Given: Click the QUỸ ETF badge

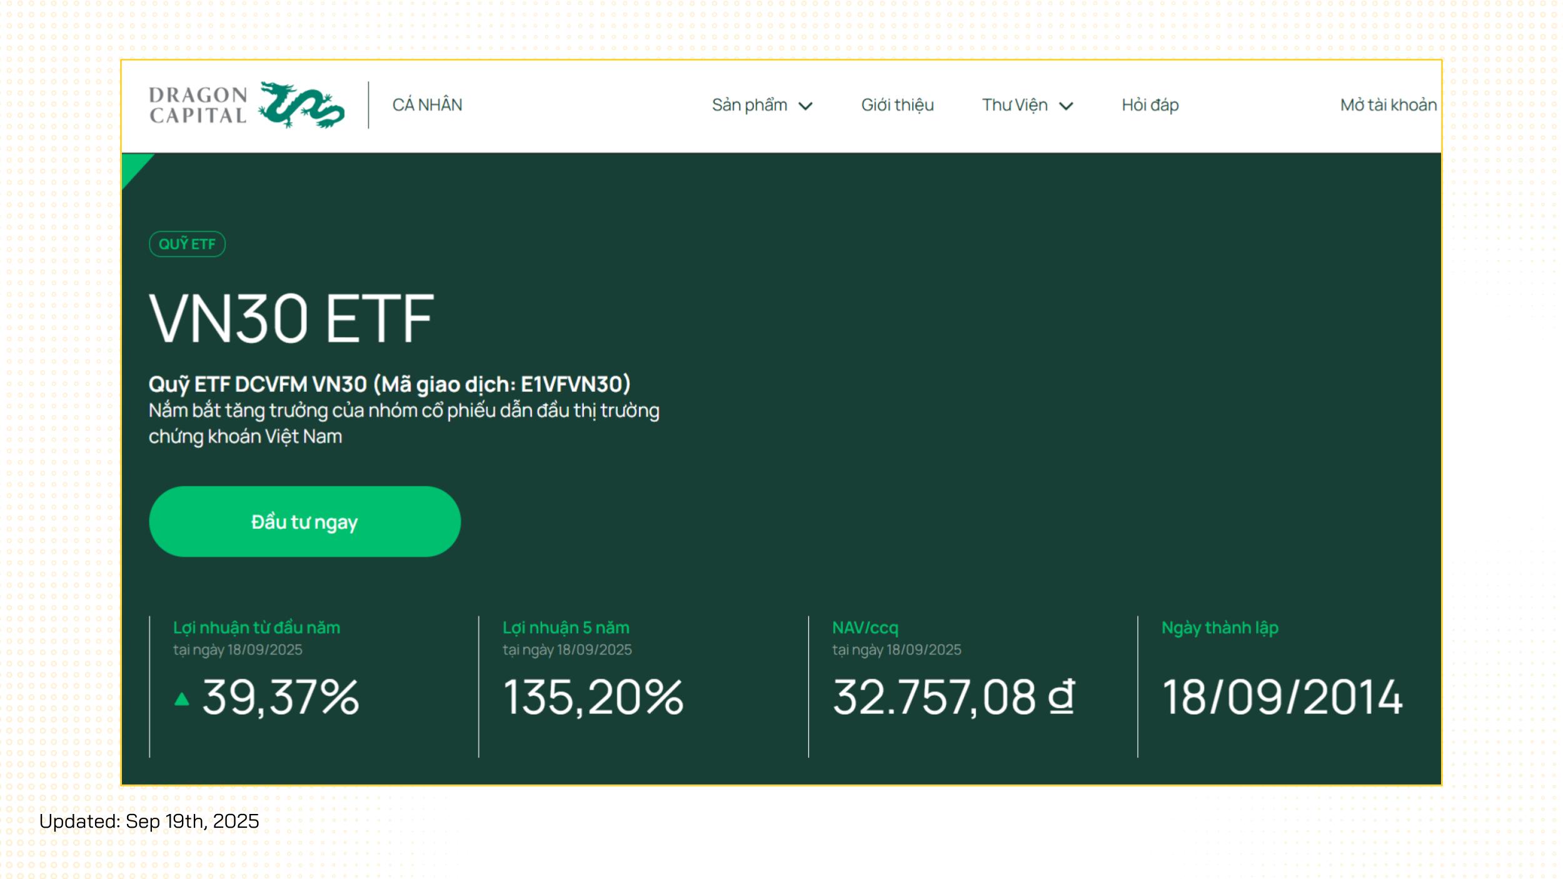Looking at the screenshot, I should 187,244.
